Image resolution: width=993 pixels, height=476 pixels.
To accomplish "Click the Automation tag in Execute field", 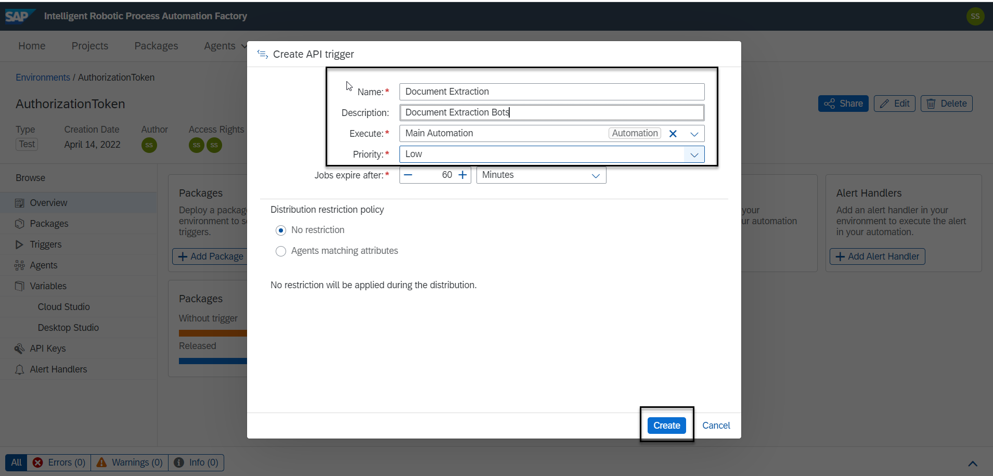I will pyautogui.click(x=635, y=133).
